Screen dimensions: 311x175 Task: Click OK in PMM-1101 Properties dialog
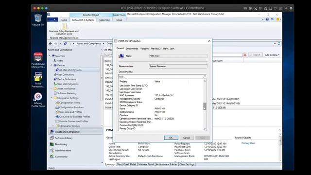click(x=171, y=138)
